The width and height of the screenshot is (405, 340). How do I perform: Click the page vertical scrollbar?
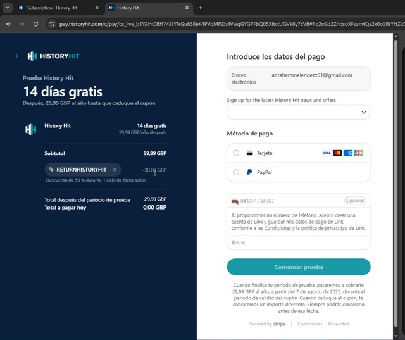click(396, 184)
